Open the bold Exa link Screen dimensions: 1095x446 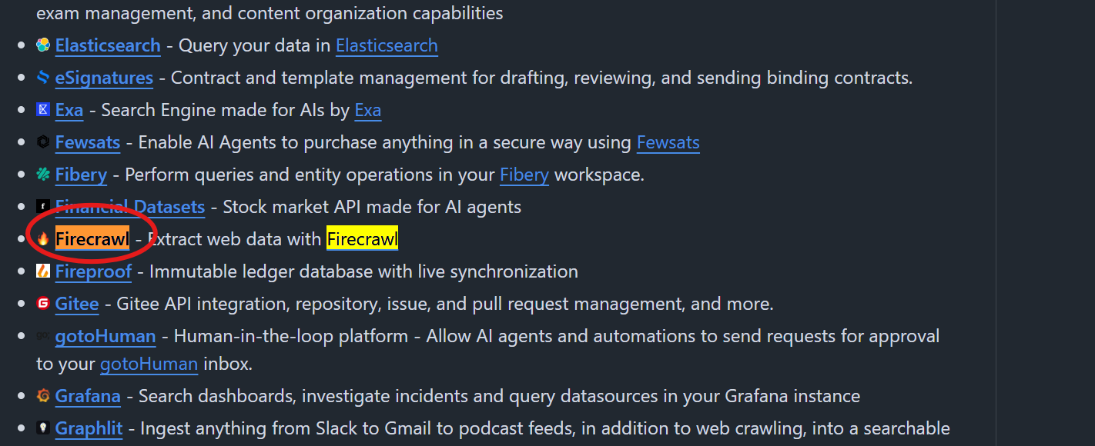point(69,110)
